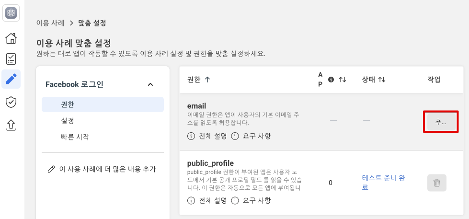Screen dimensions: 469x219
Task: Click the 작업 column header
Action: click(434, 80)
